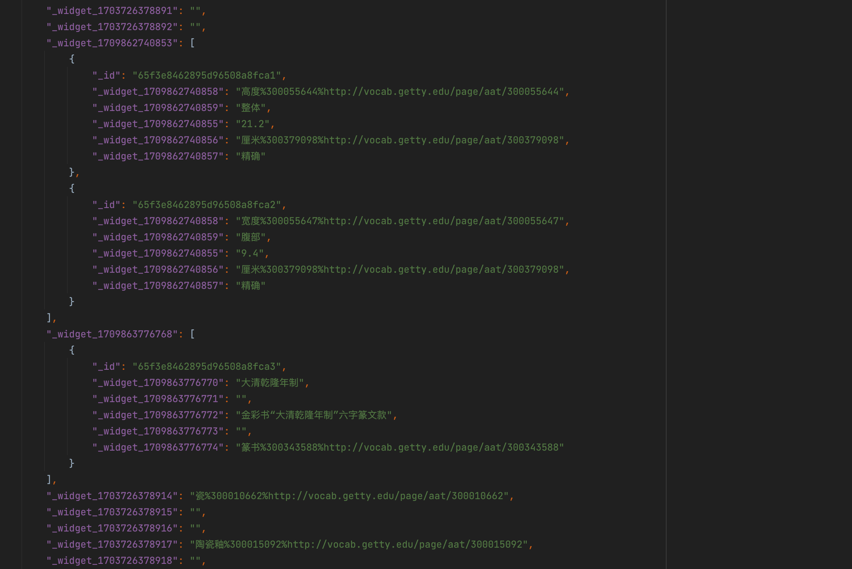Place cursor in the "21.2" value
Viewport: 852px width, 569px height.
coord(253,124)
